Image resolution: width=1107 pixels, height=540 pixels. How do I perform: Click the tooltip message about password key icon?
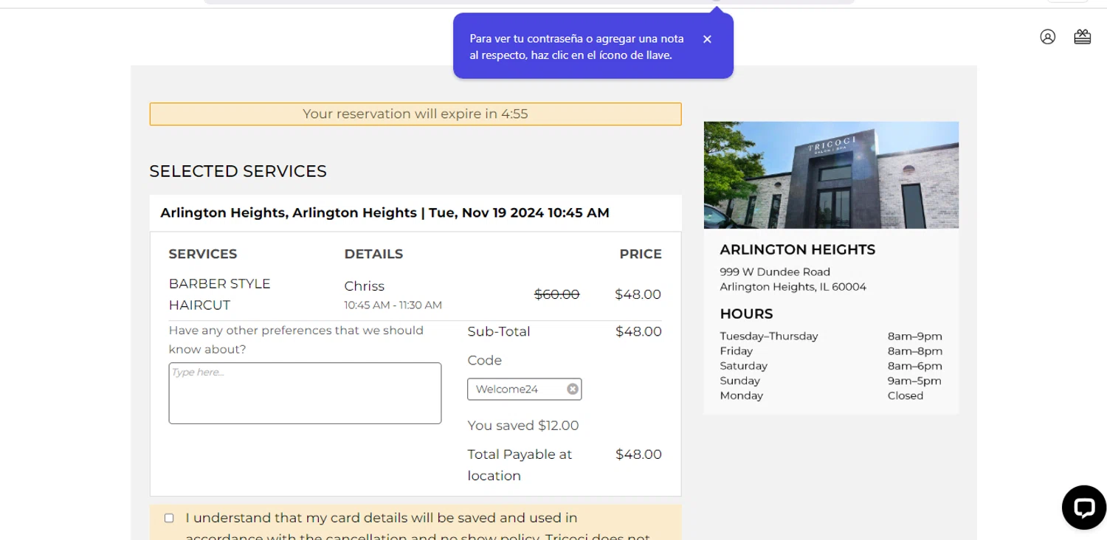coord(576,46)
